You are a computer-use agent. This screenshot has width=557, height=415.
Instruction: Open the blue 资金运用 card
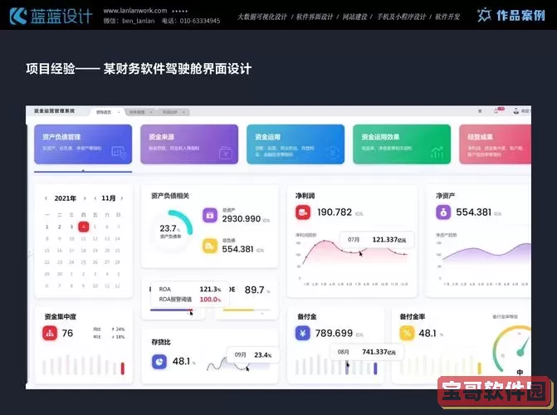click(296, 144)
